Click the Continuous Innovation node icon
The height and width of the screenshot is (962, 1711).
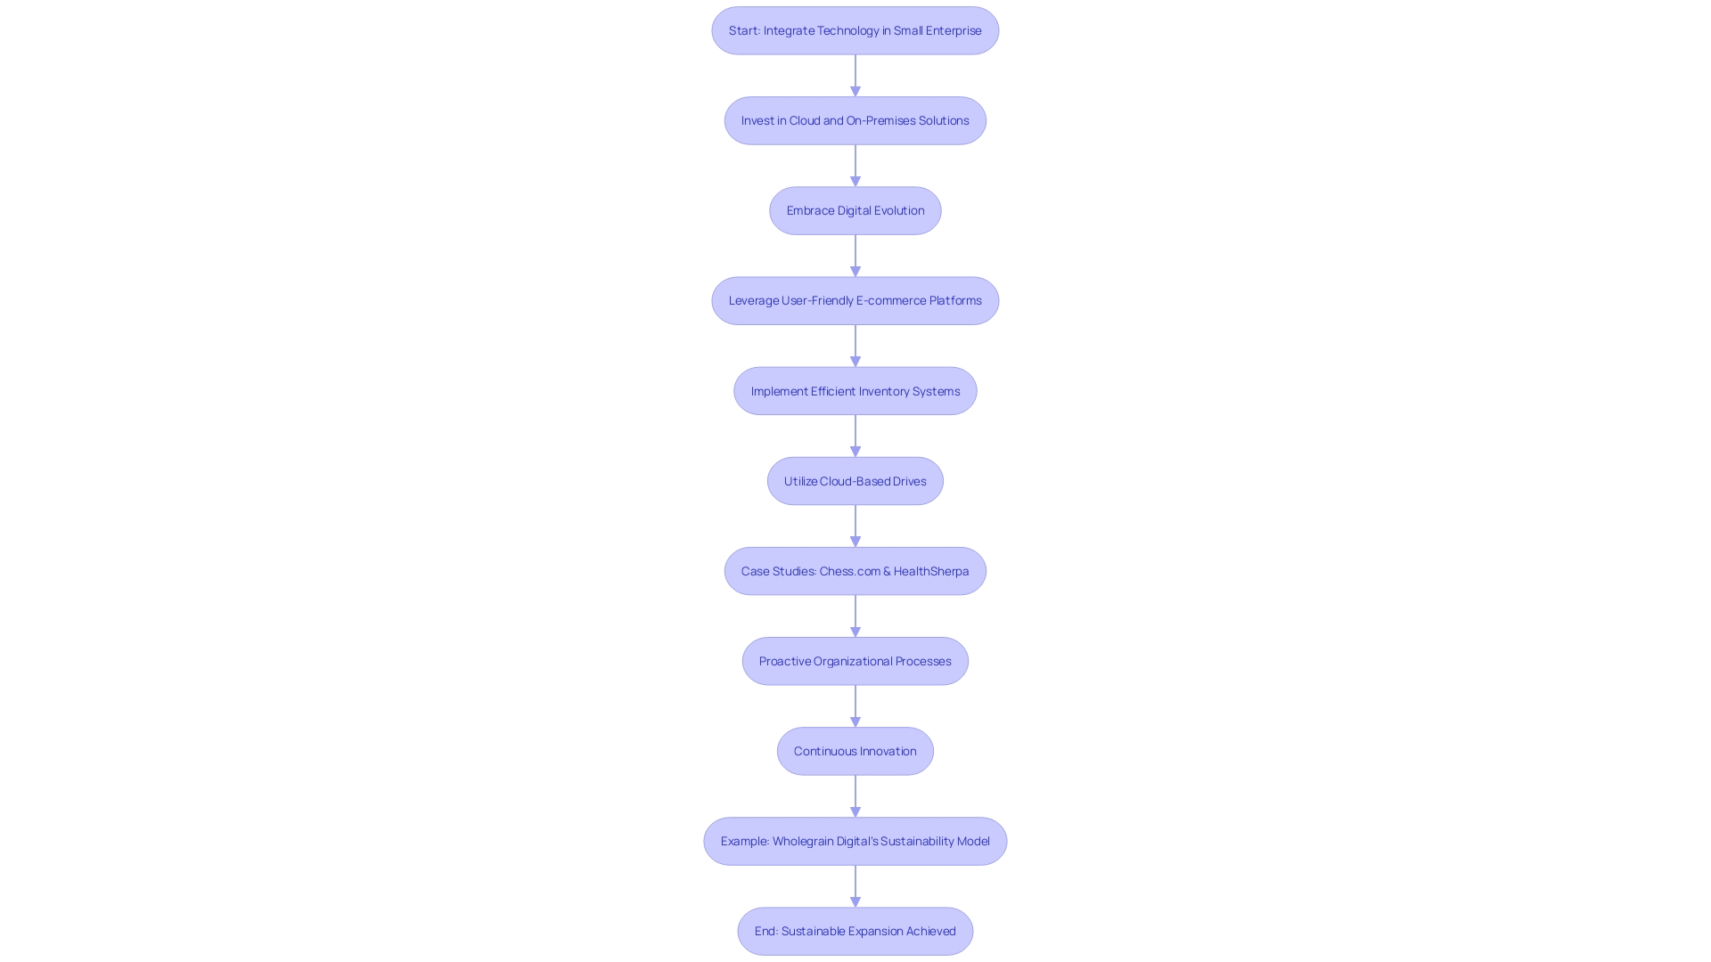855,749
